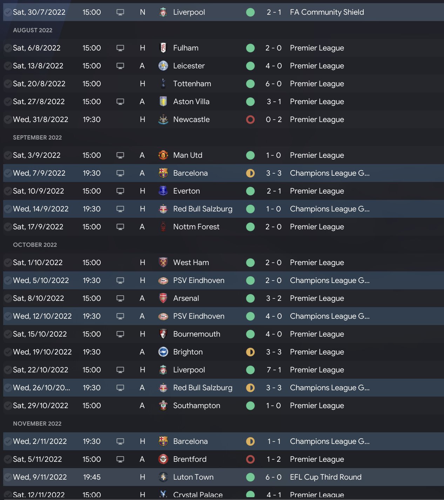The height and width of the screenshot is (500, 444).
Task: Open the Southampton team name link
Action: (196, 406)
